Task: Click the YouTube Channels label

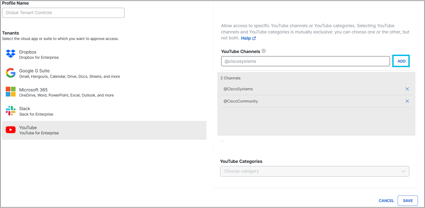Action: 240,51
